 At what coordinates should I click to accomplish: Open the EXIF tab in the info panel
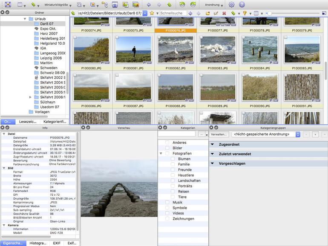click(x=56, y=243)
